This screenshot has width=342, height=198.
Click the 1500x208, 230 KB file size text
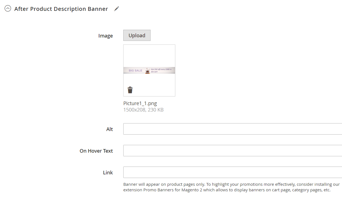coord(143,110)
